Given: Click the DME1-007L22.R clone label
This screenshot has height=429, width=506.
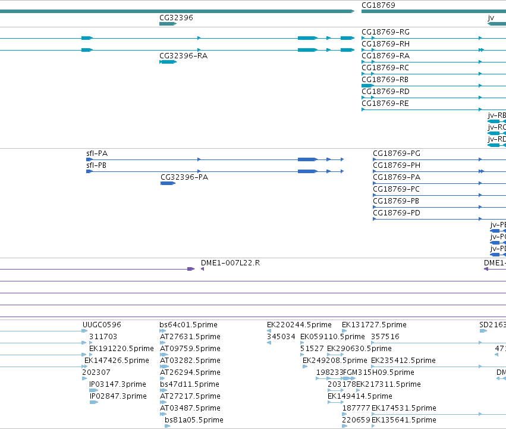Looking at the screenshot, I should (x=231, y=263).
